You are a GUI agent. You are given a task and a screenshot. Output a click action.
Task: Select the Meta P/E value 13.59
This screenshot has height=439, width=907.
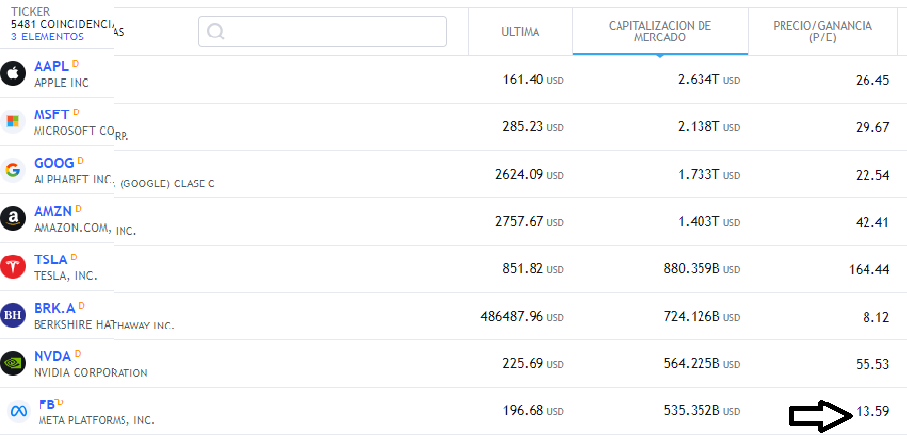pyautogui.click(x=873, y=412)
